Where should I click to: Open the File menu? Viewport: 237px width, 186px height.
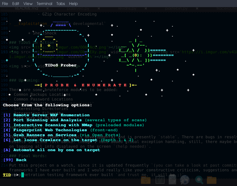(x=5, y=3)
